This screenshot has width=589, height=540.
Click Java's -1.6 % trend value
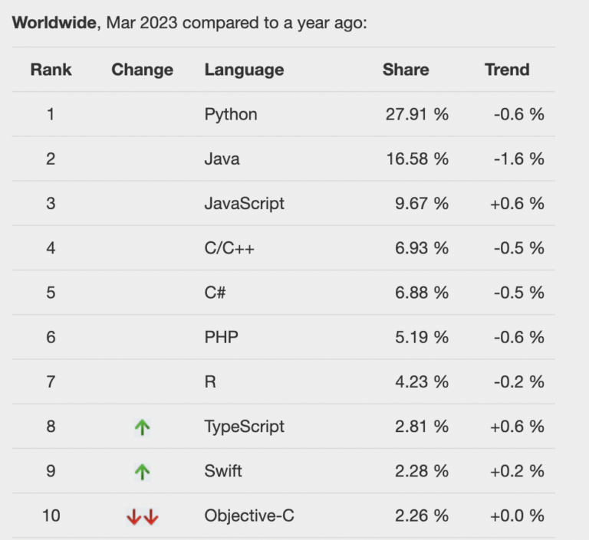tap(518, 159)
